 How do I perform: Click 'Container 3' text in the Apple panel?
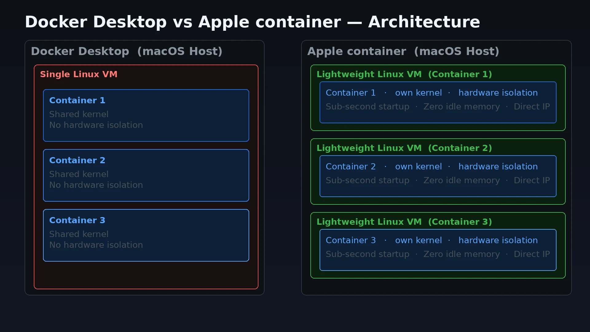pyautogui.click(x=351, y=240)
